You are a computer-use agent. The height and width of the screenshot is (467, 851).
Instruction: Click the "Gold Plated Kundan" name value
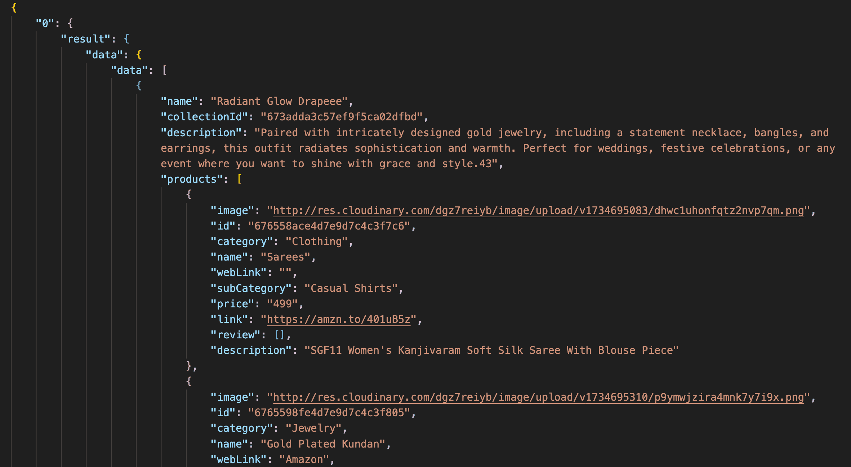tap(323, 444)
